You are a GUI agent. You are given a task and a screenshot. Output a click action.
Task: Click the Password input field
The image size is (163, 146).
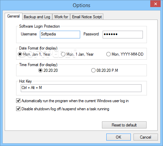point(123,34)
